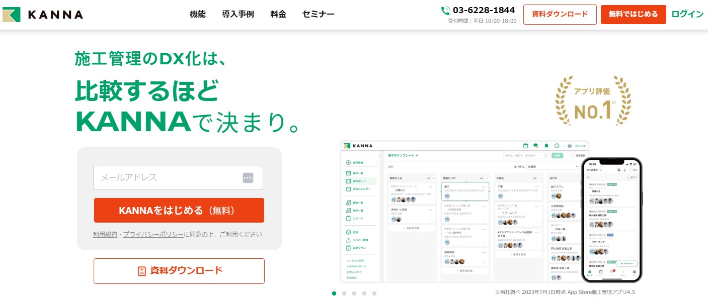This screenshot has height=304, width=708.
Task: Click the KANNA logo in the header
Action: click(x=43, y=15)
